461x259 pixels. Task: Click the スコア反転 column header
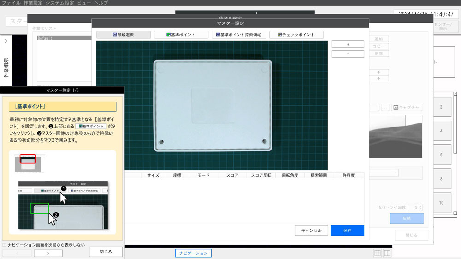pos(261,175)
